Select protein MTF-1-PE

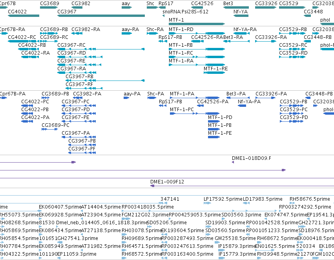click(x=220, y=133)
